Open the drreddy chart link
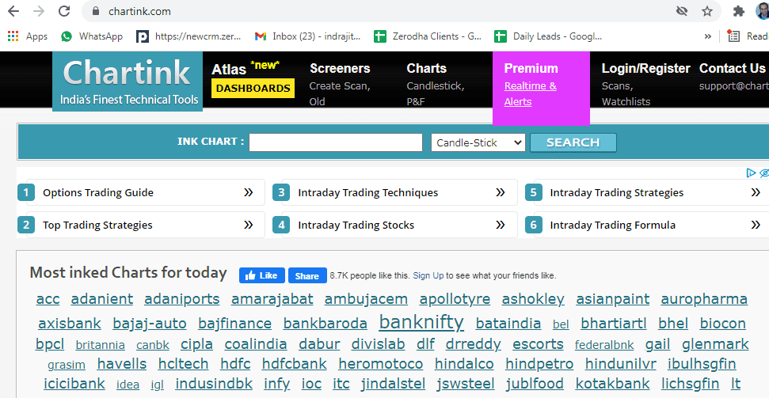The width and height of the screenshot is (769, 398). point(474,344)
